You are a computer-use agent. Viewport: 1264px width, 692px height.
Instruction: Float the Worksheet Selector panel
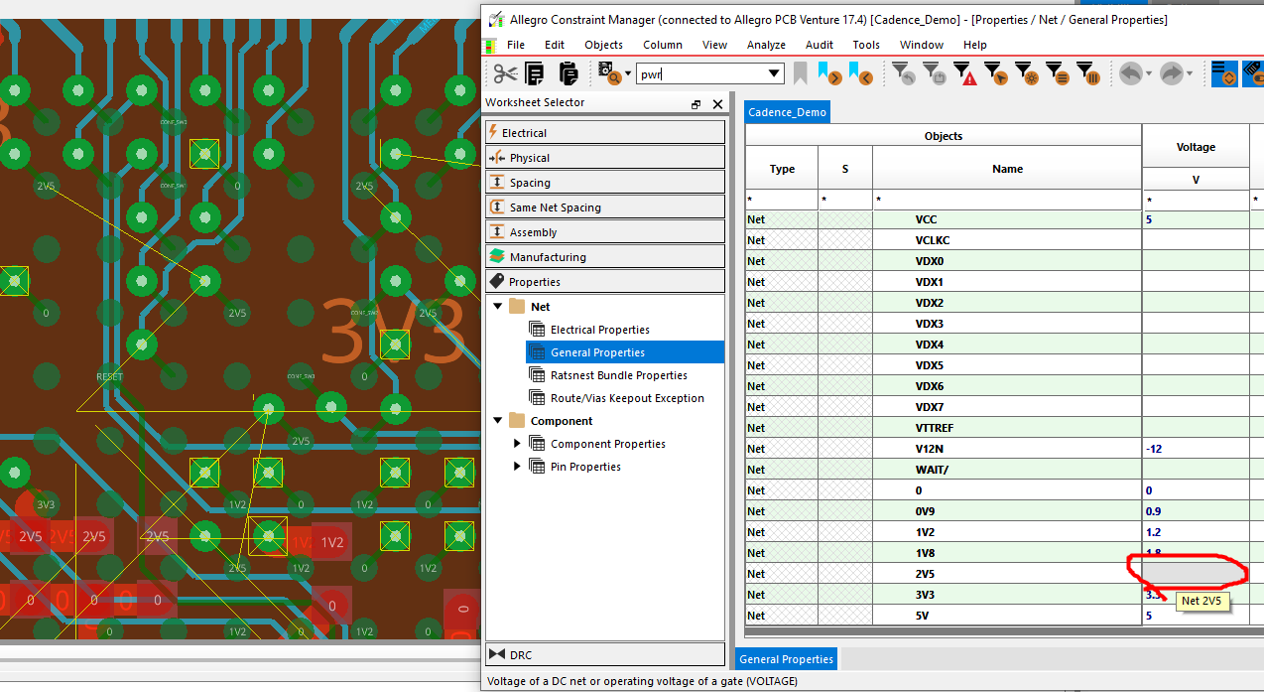[x=696, y=104]
